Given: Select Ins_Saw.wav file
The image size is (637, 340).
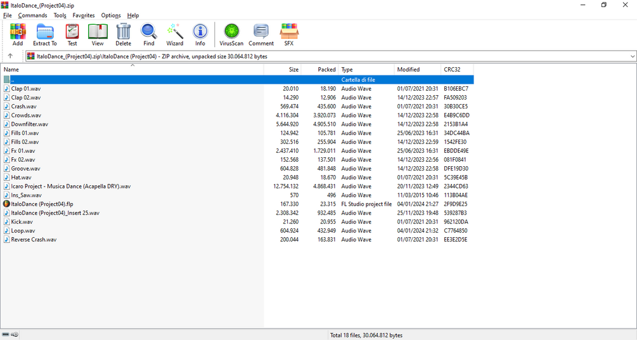Looking at the screenshot, I should click(27, 195).
